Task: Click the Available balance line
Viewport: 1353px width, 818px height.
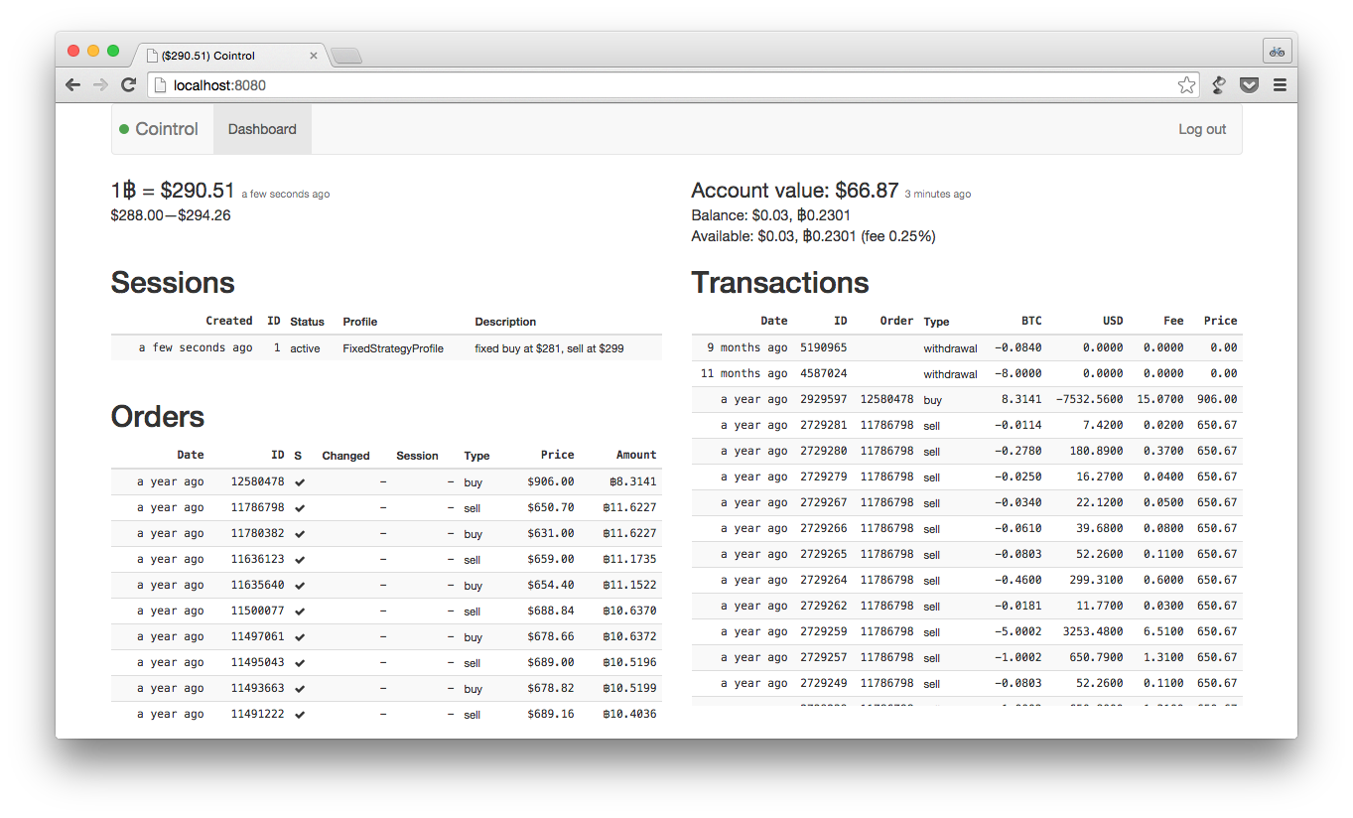Action: coord(813,236)
